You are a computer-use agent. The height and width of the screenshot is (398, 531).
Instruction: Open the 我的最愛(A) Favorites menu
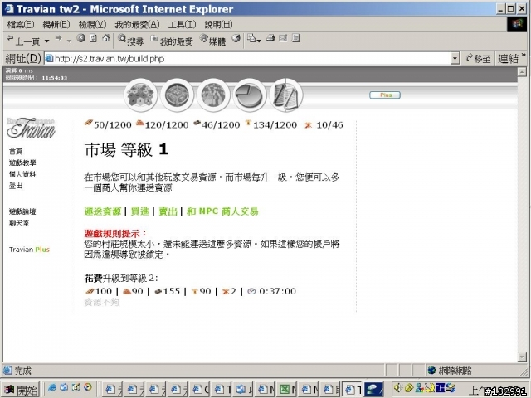pos(137,24)
